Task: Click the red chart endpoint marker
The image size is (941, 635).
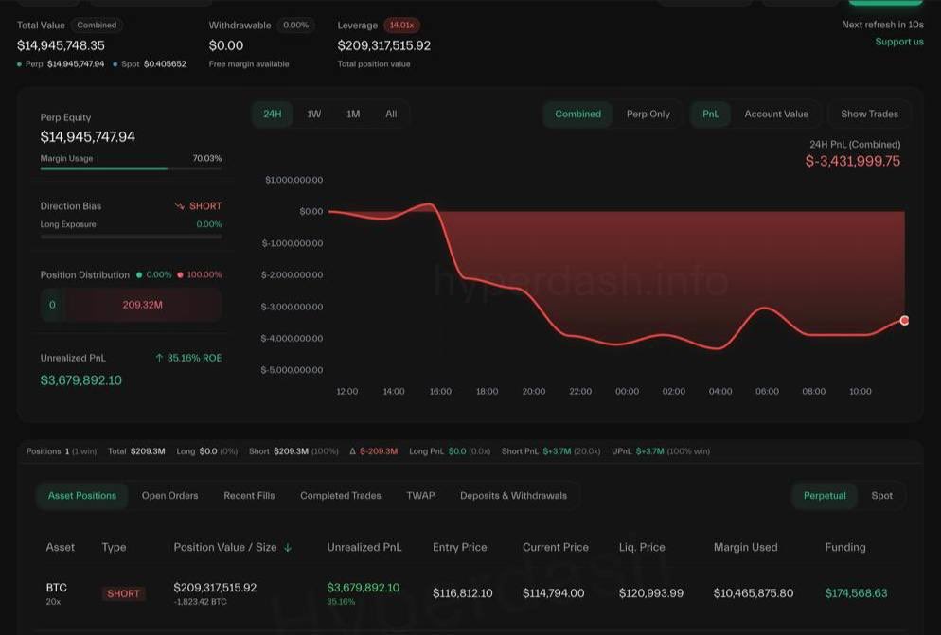Action: coord(904,321)
